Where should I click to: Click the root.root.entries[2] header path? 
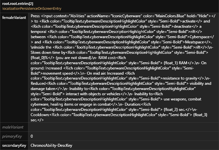point(17,3)
